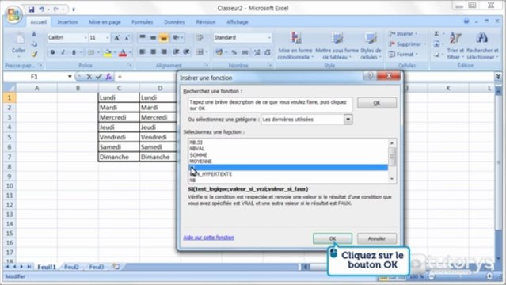Click the Increase Decimal icon

[x=257, y=52]
